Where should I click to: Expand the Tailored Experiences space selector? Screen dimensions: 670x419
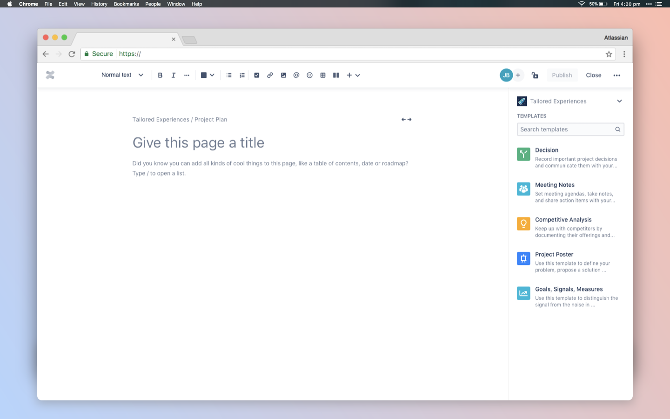570,101
